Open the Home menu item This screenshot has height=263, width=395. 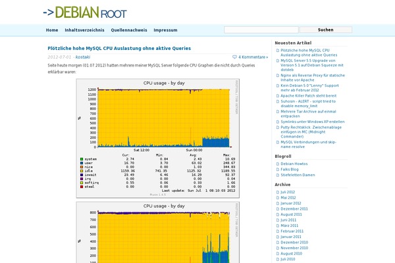click(52, 30)
